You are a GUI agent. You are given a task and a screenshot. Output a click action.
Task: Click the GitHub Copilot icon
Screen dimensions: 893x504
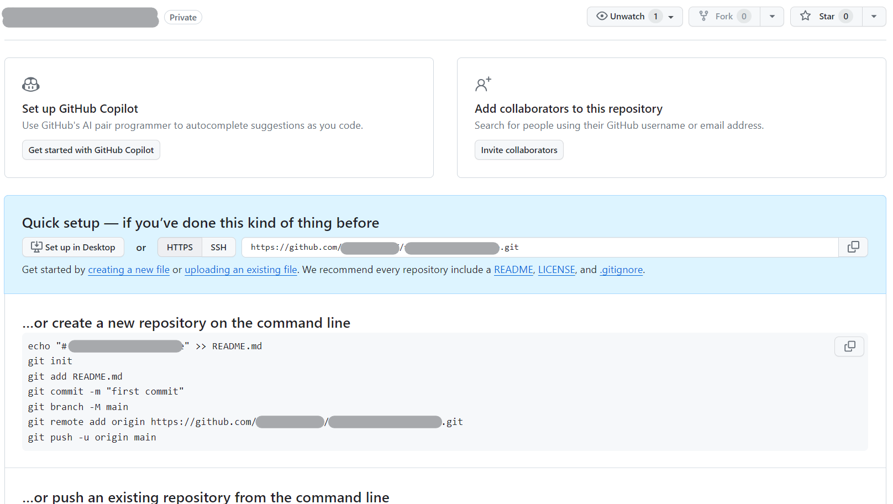pos(30,84)
